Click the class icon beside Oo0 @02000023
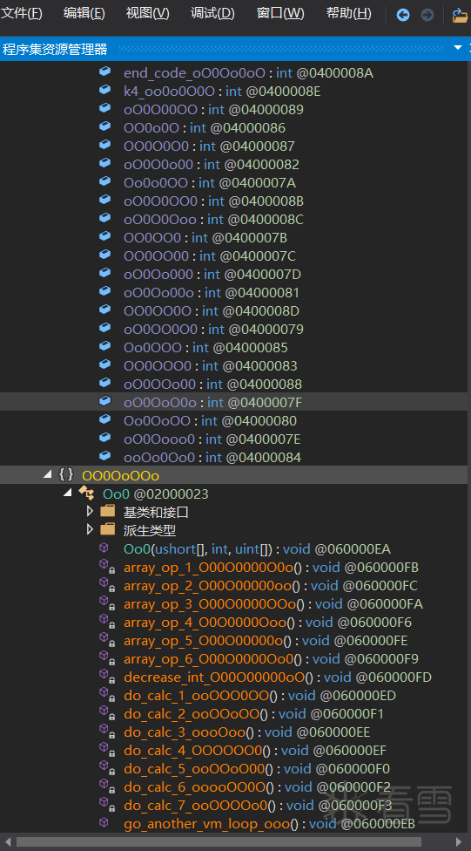 (86, 493)
